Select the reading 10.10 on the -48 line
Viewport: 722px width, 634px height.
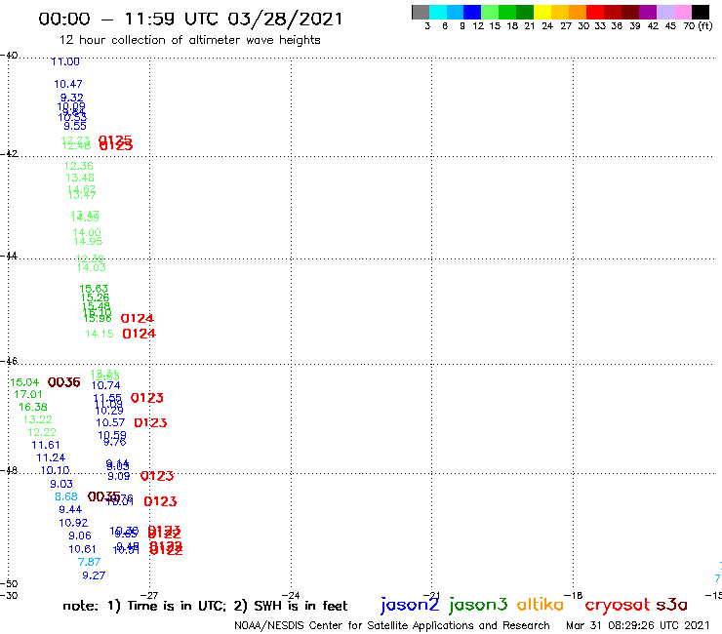click(56, 470)
